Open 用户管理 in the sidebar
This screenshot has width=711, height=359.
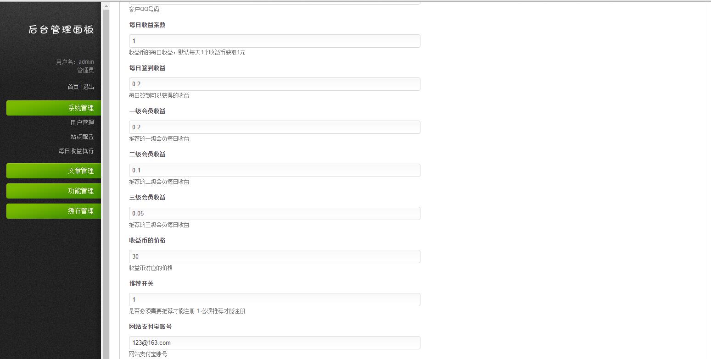[82, 122]
